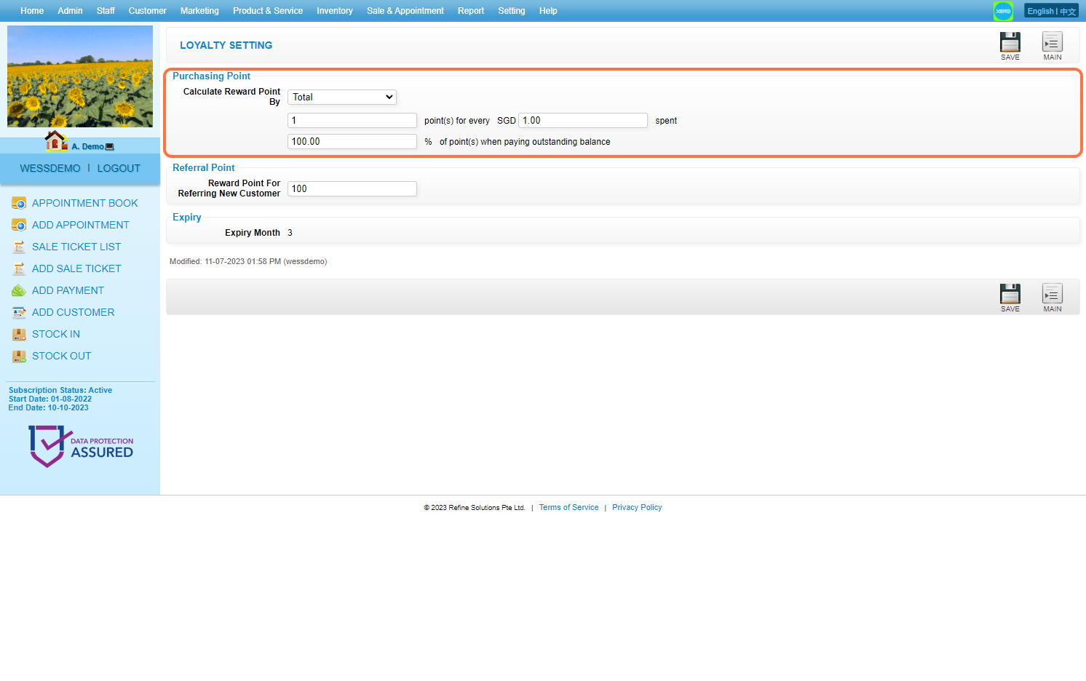The image size is (1086, 681).
Task: Click the Stock In sidebar icon
Action: click(19, 334)
